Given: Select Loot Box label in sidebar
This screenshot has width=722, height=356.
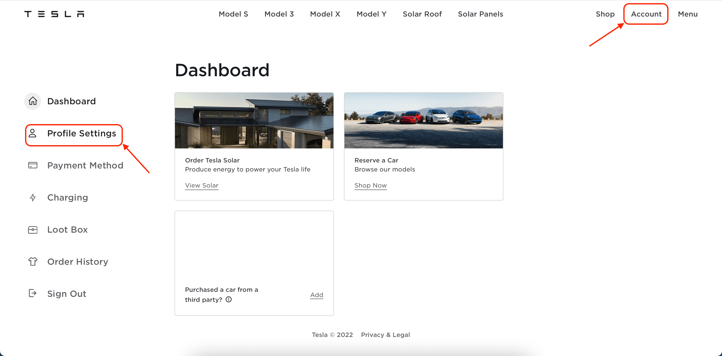Looking at the screenshot, I should click(67, 230).
